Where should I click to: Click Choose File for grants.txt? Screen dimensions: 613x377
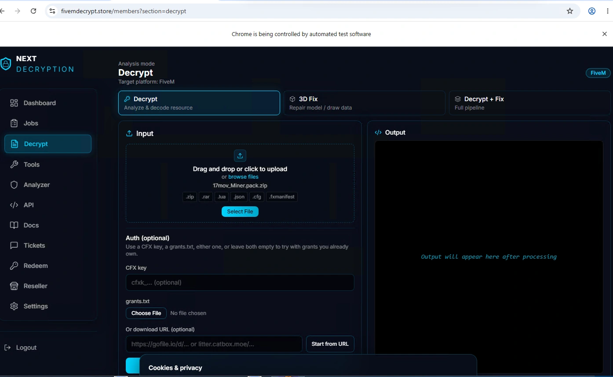(146, 313)
